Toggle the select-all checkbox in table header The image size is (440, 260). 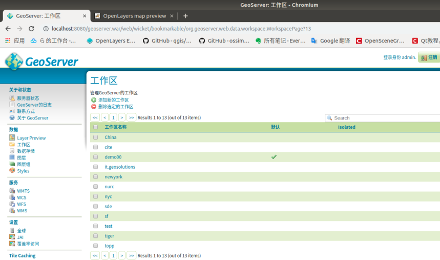pyautogui.click(x=95, y=127)
